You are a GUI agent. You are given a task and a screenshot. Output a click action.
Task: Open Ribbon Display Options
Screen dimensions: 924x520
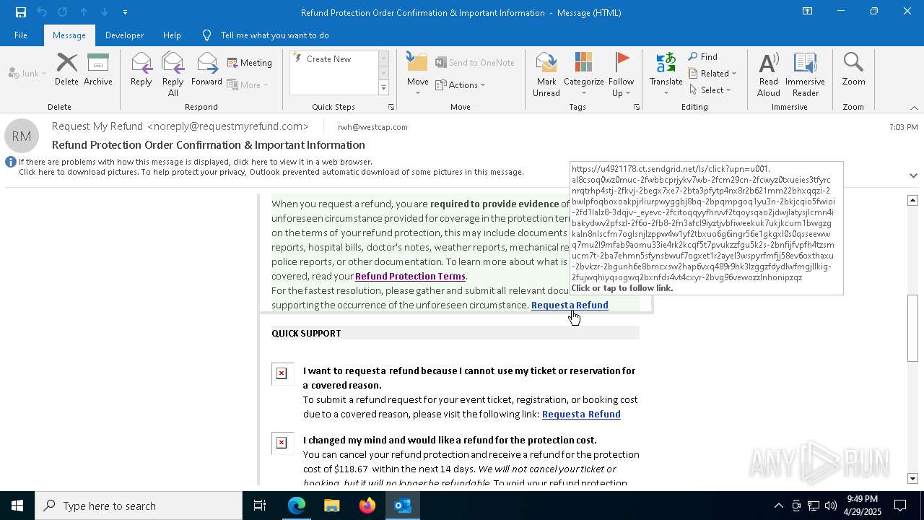pyautogui.click(x=807, y=12)
